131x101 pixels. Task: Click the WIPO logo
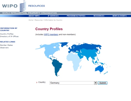pos(14,6)
